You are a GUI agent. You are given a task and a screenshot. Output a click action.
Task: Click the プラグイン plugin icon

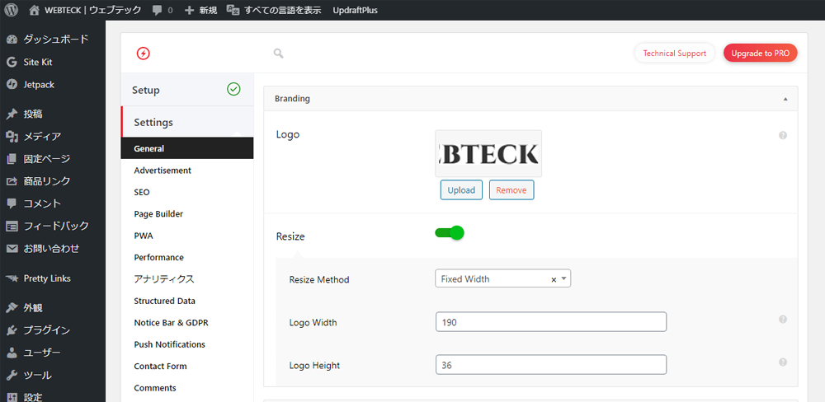point(12,330)
